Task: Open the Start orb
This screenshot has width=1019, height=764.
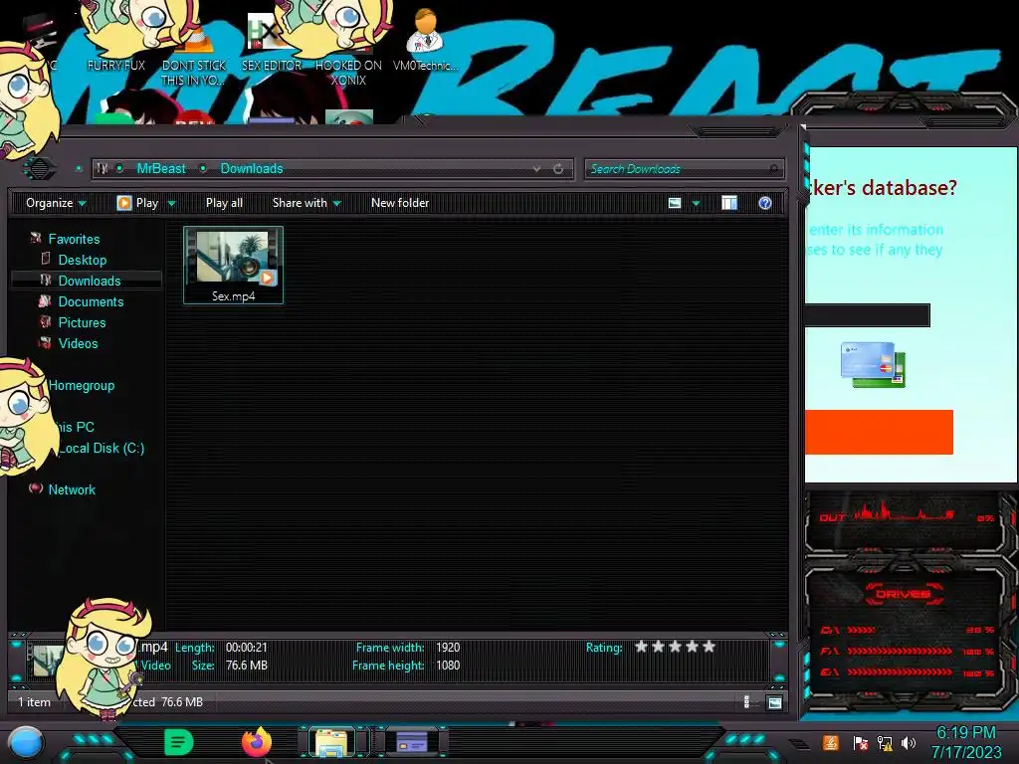Action: click(26, 743)
